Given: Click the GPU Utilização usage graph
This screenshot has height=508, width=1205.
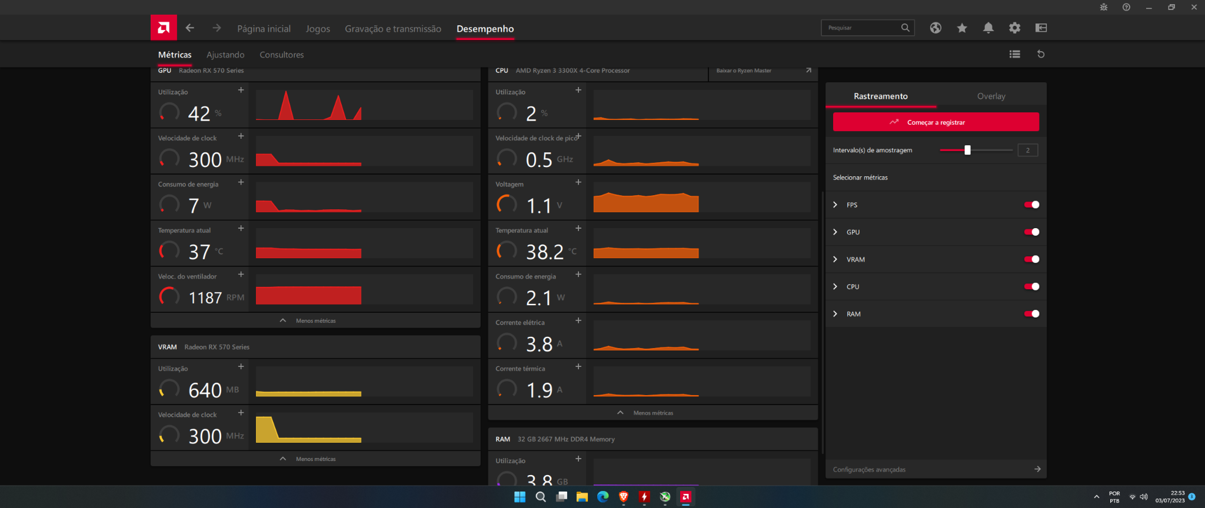Looking at the screenshot, I should click(364, 105).
